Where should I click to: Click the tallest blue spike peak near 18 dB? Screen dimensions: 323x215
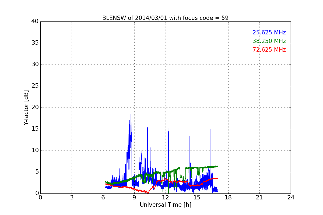pyautogui.click(x=131, y=114)
